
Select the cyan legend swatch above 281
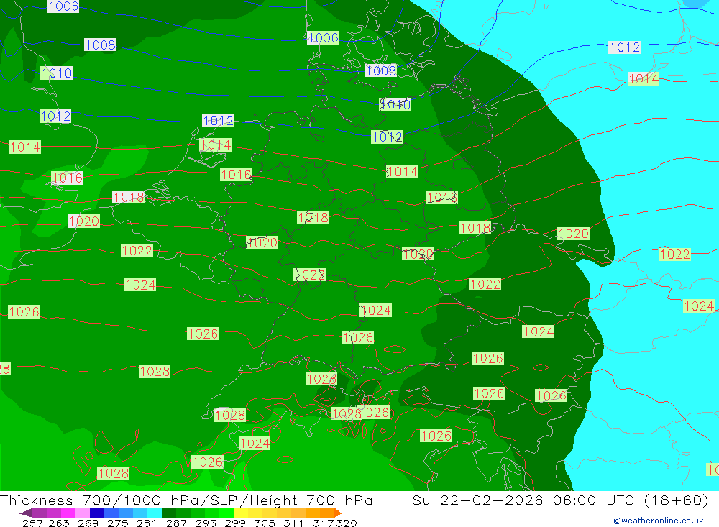click(155, 513)
